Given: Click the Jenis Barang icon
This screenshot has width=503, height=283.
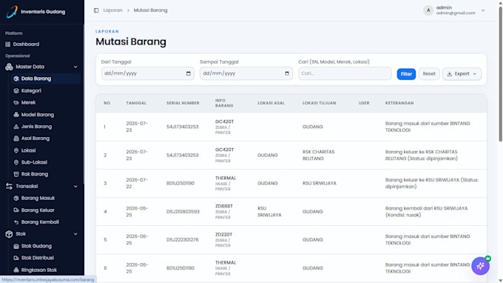Looking at the screenshot, I should coord(16,127).
